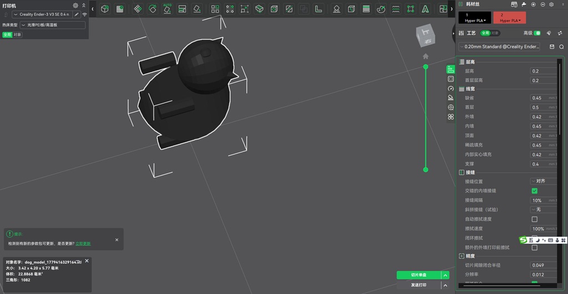The width and height of the screenshot is (568, 294).
Task: Open the 接缝位置 对齐 dropdown
Action: click(544, 181)
